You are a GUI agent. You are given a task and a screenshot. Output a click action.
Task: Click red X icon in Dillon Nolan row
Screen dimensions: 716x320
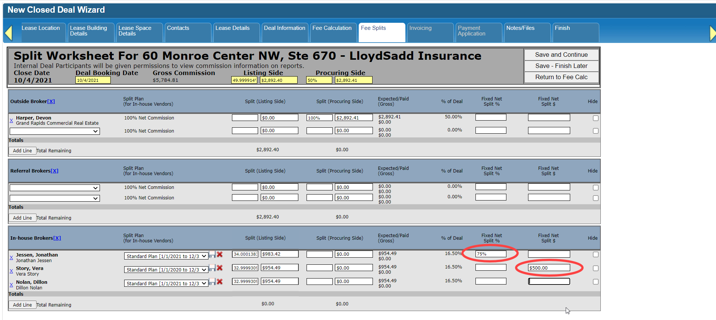(220, 282)
